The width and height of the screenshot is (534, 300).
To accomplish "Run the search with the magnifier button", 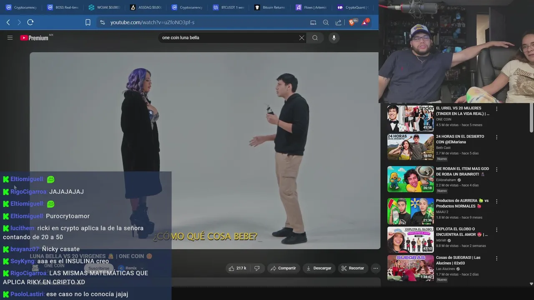I will point(315,37).
